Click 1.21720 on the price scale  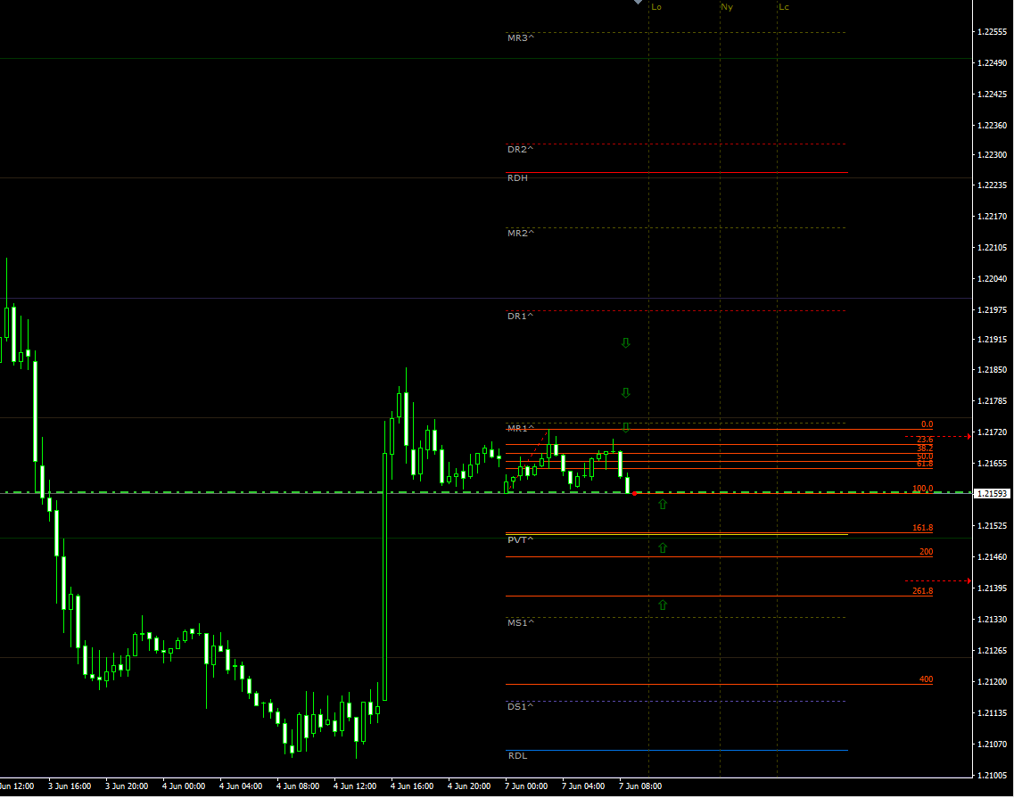pos(992,432)
